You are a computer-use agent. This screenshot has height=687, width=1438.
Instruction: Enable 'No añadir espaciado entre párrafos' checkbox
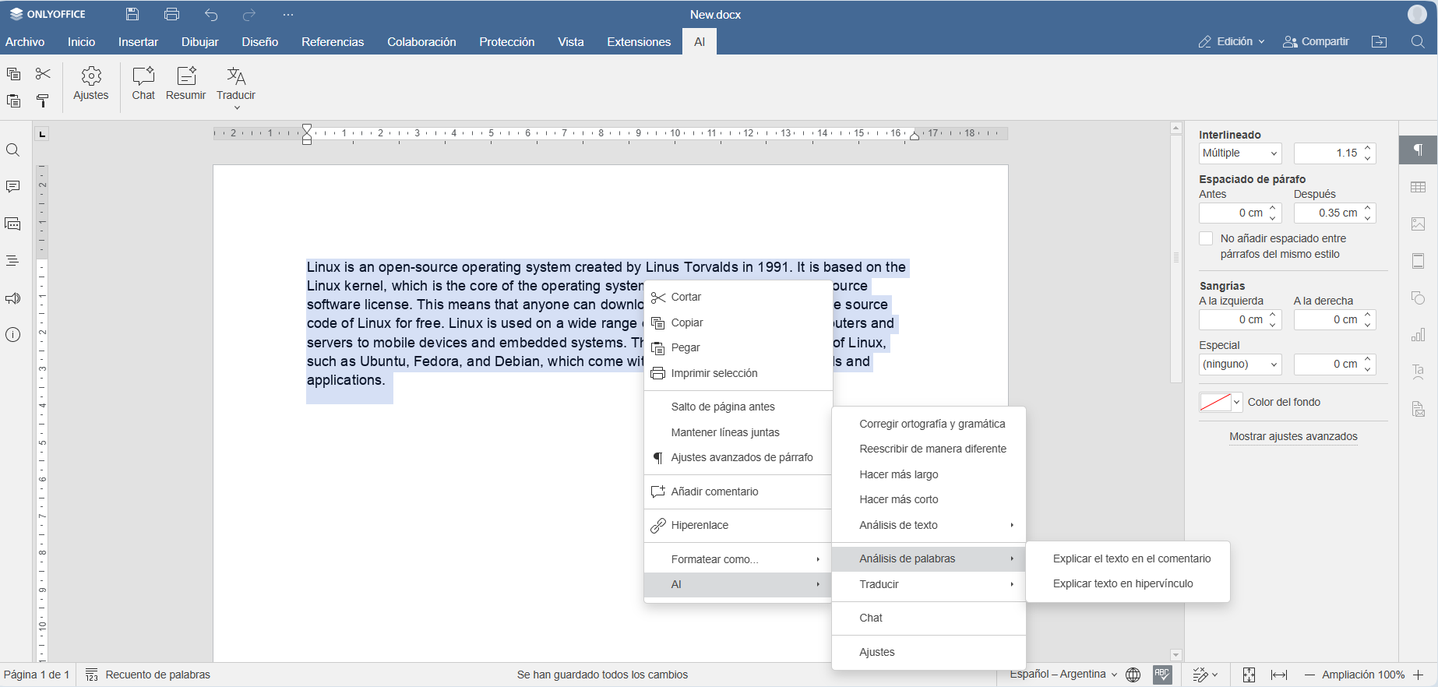(1206, 238)
